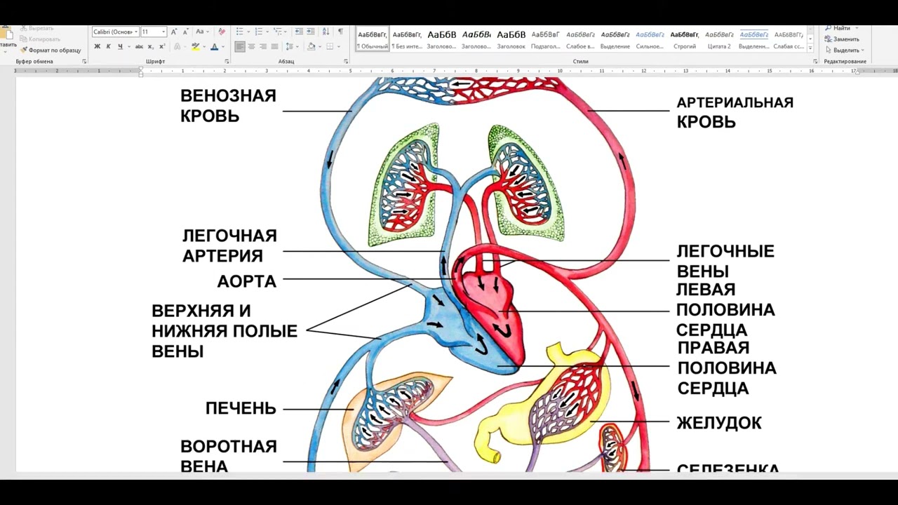
Task: Click the decrease indent icon
Action: pos(299,32)
